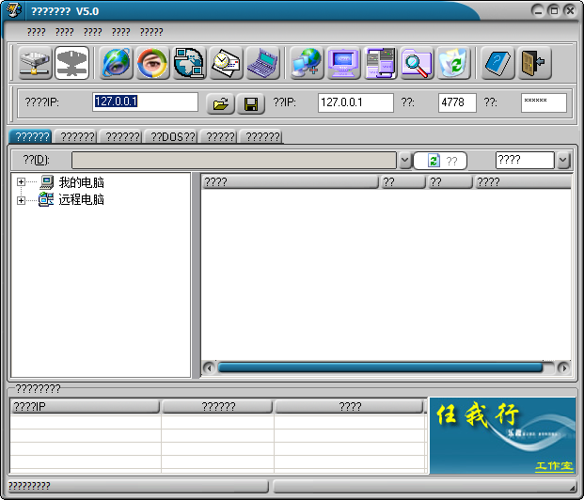
Task: Click the mail envelope toolbar icon
Action: (227, 63)
